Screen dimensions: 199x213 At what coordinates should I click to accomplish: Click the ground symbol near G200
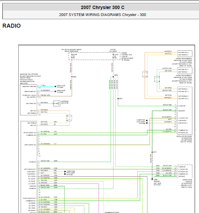tap(152, 180)
